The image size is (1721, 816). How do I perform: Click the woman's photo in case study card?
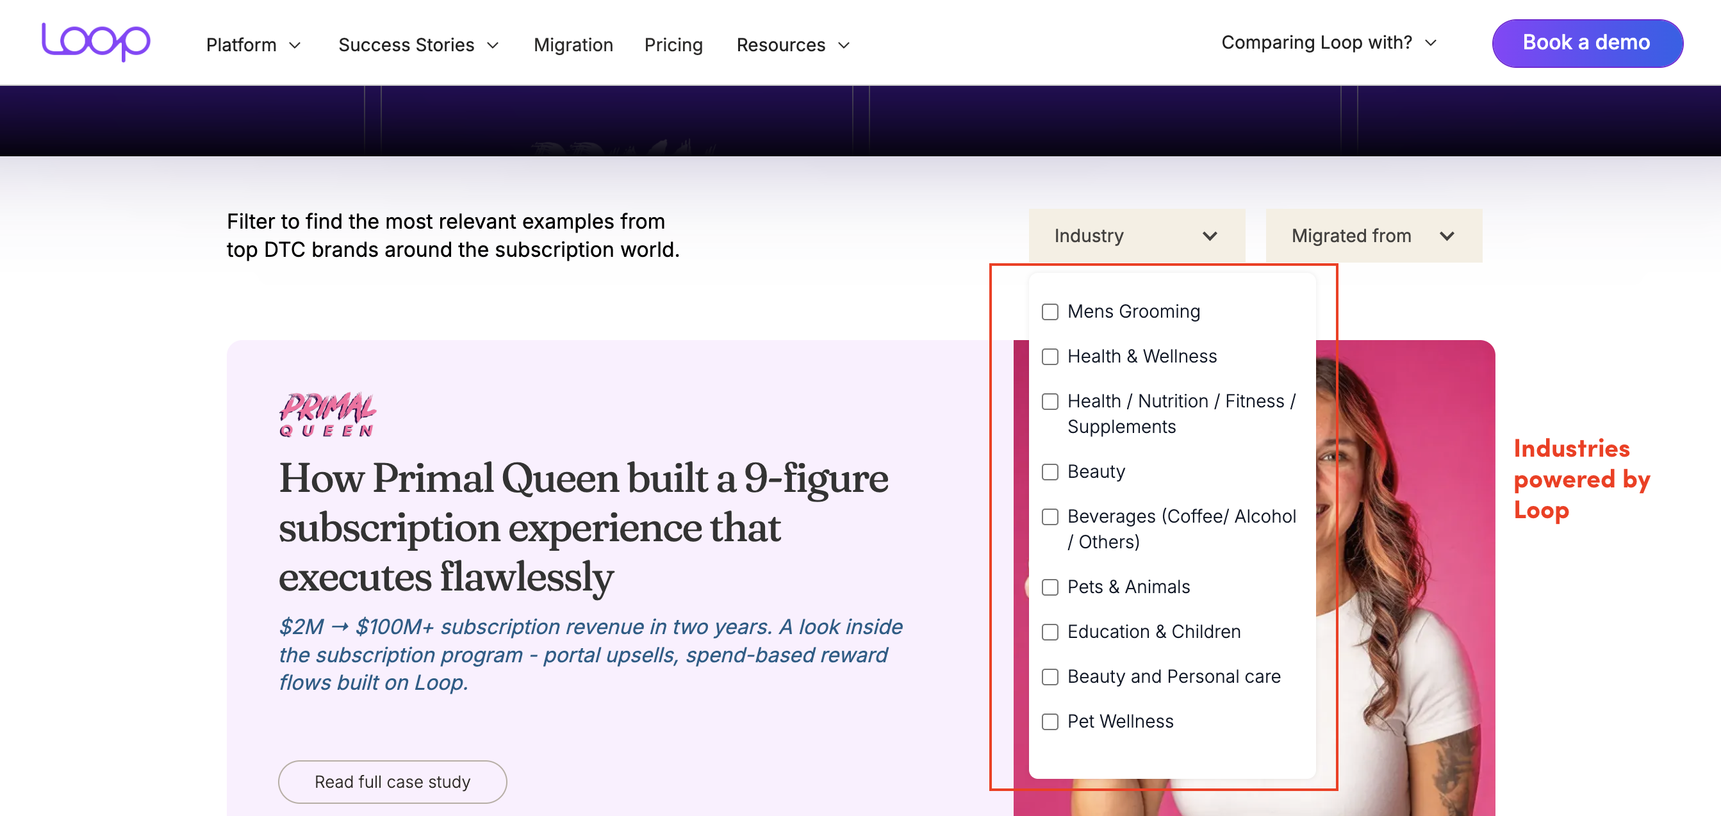pyautogui.click(x=1405, y=578)
